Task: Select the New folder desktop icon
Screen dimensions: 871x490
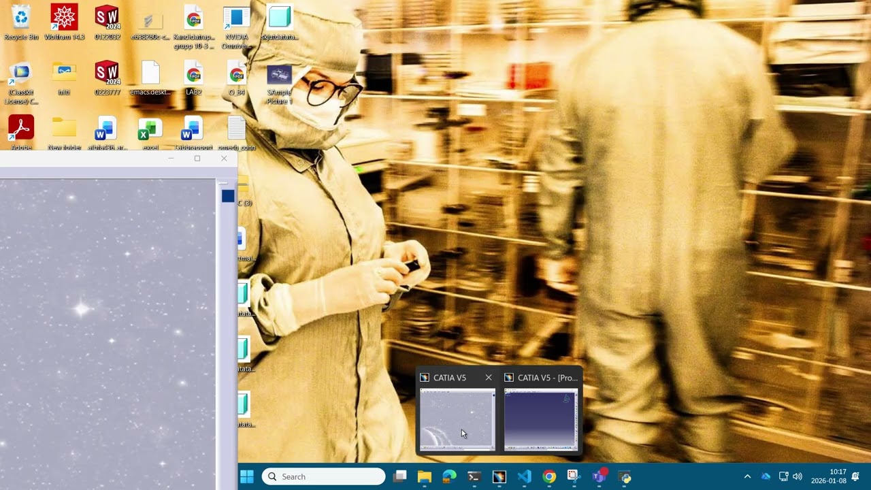Action: (64, 132)
